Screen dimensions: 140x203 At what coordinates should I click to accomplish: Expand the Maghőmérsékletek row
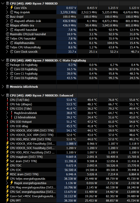[7, 113]
